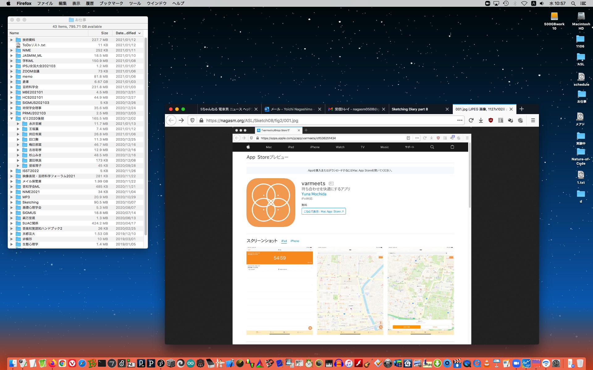Viewport: 593px width, 370px height.
Task: Click Firefox reload page button
Action: click(x=471, y=121)
